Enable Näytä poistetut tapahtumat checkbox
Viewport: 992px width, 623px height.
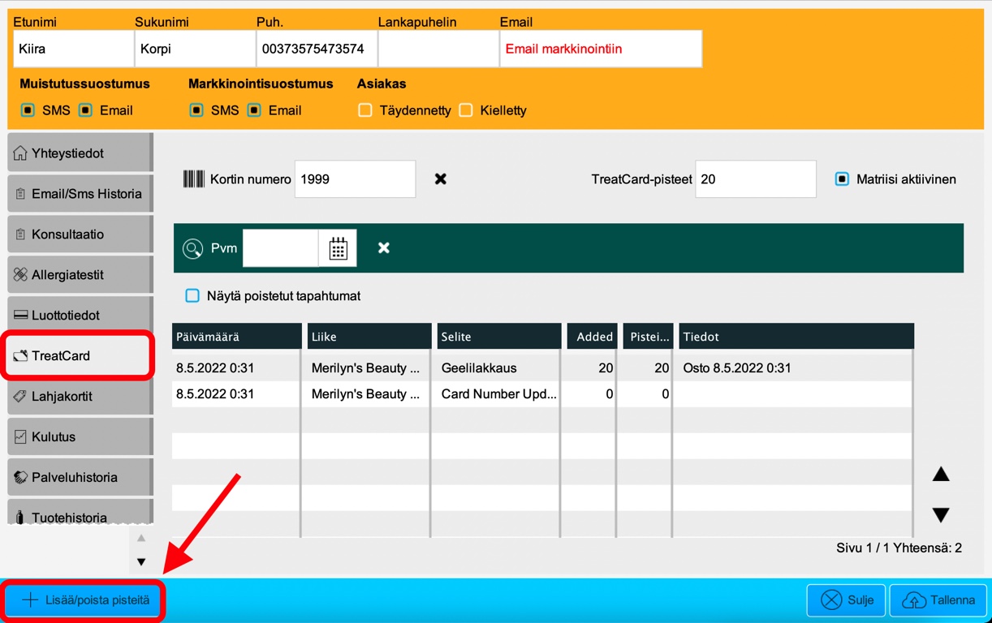(x=192, y=296)
